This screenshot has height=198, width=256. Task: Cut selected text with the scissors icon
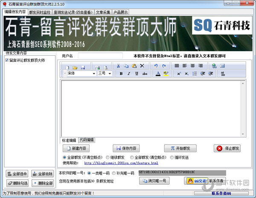(118, 66)
